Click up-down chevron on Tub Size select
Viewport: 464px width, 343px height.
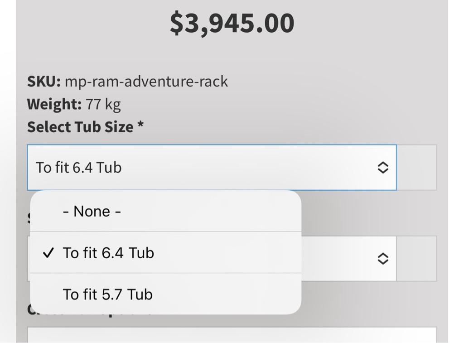coord(383,168)
